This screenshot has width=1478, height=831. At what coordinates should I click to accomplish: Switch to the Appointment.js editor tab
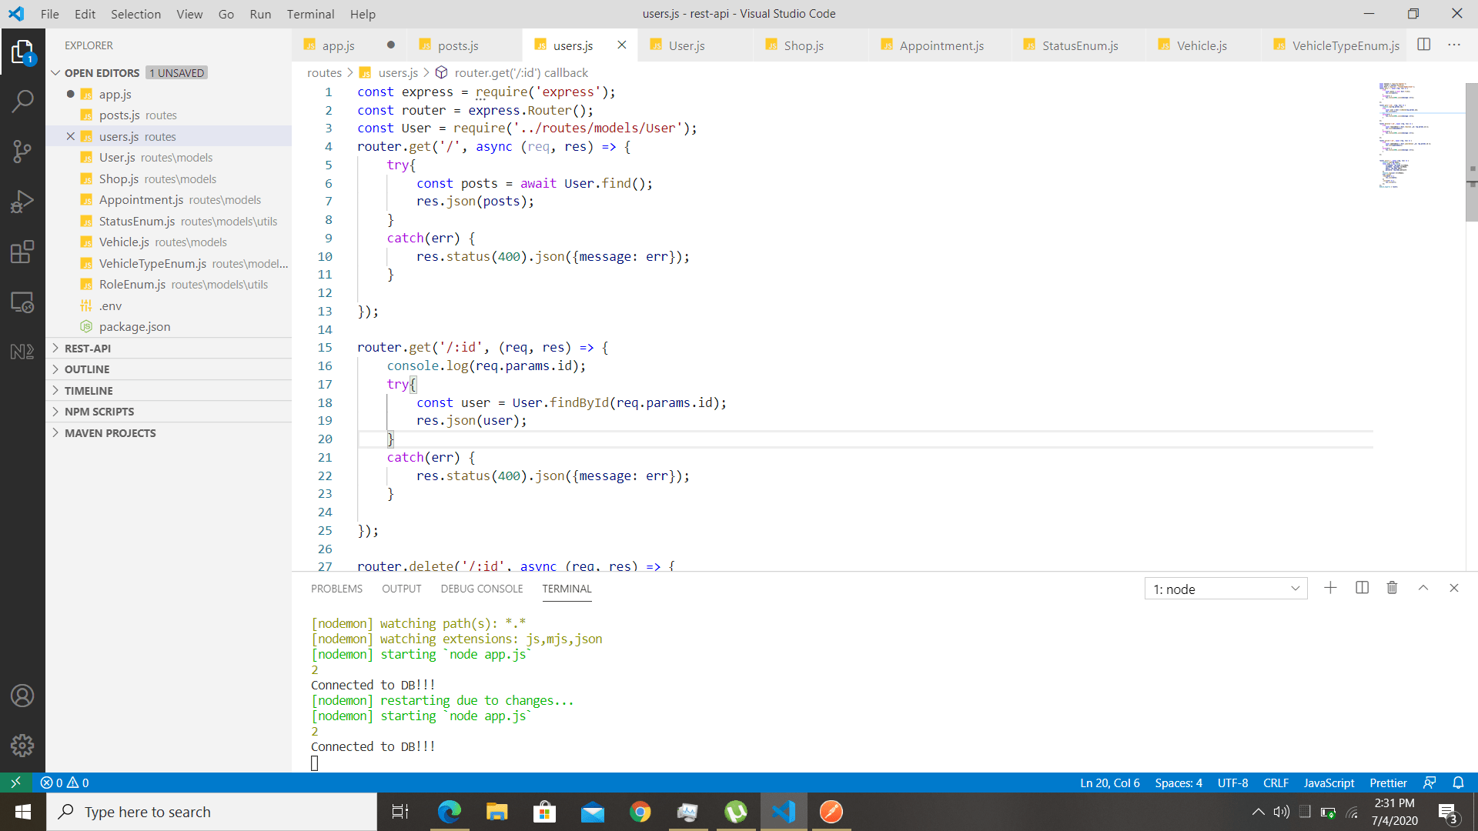point(940,45)
